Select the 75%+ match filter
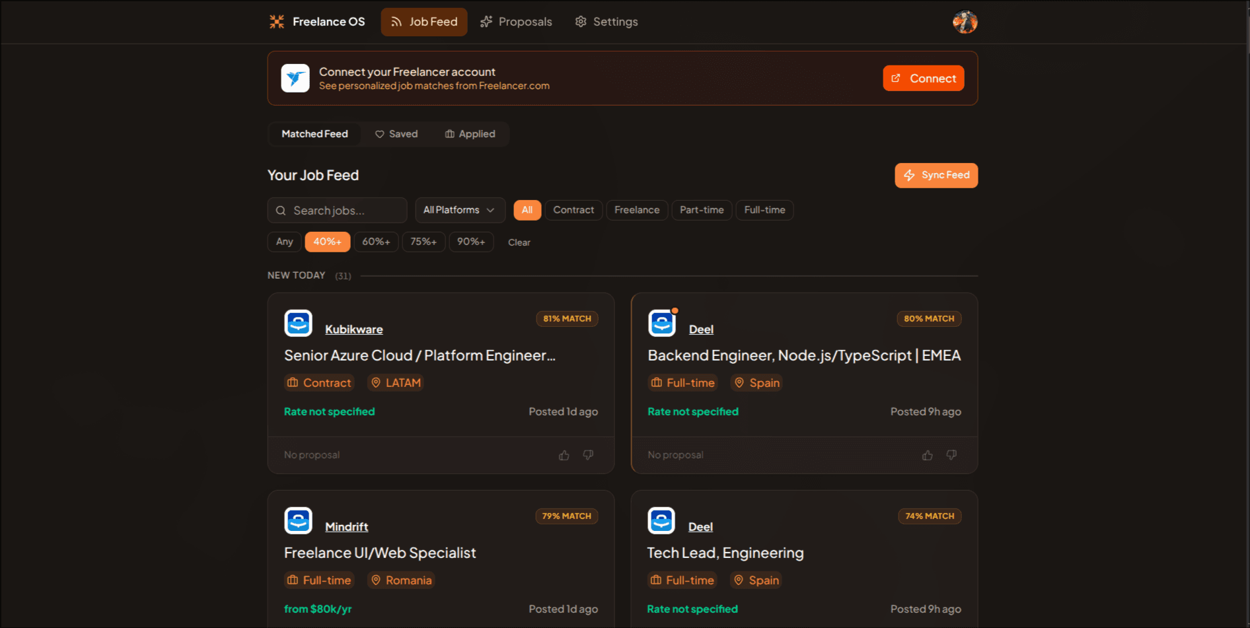1250x628 pixels. coord(423,242)
